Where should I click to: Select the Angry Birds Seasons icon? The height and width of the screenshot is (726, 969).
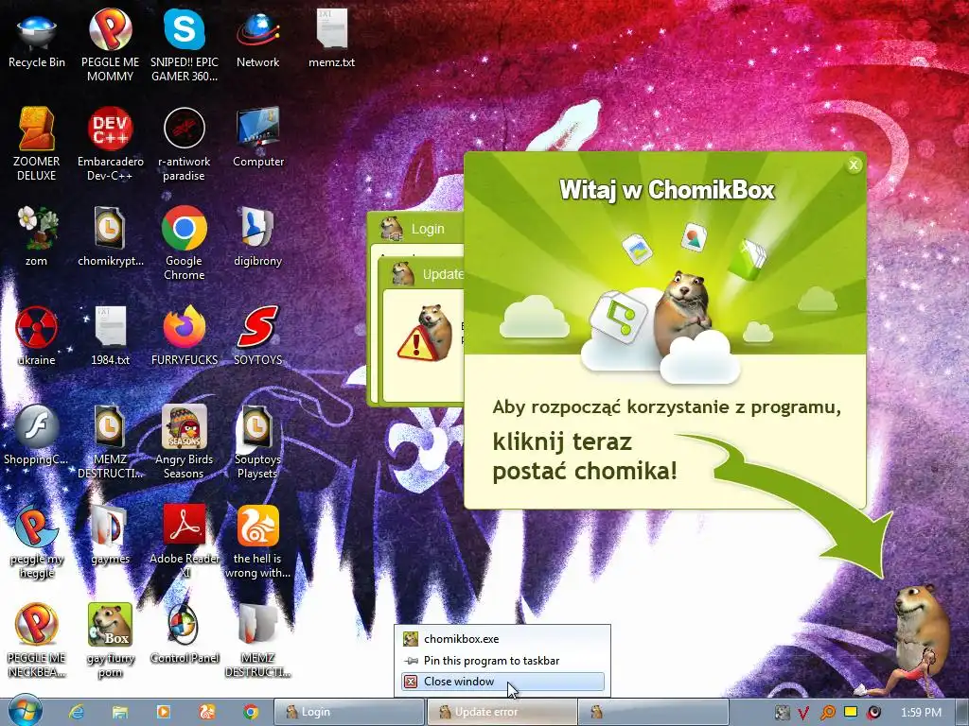pyautogui.click(x=185, y=442)
